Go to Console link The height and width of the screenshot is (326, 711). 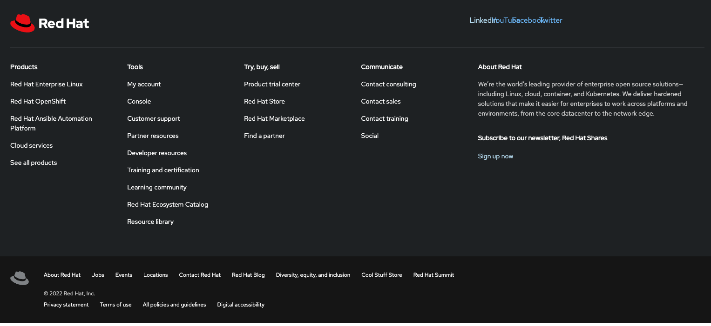pyautogui.click(x=139, y=101)
